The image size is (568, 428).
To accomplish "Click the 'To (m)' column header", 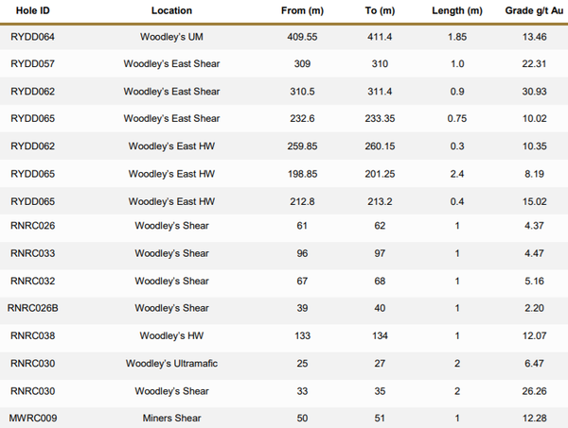I will [380, 10].
